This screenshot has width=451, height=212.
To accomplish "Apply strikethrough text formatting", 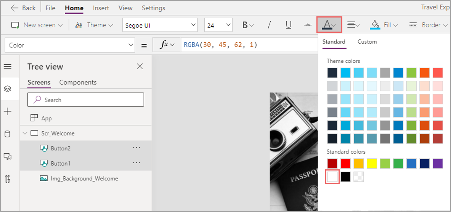I will [x=308, y=25].
